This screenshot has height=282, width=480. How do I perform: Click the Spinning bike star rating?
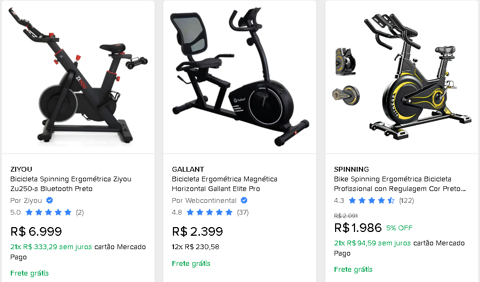[372, 200]
